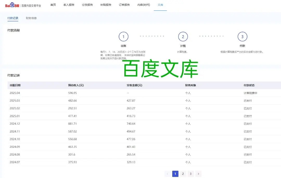Select the 2025.02 date cell
The width and height of the screenshot is (281, 178).
tap(15, 109)
